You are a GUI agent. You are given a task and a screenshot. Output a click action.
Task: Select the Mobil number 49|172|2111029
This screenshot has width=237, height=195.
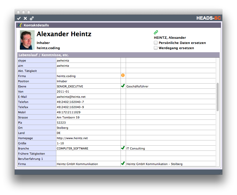[68, 112]
